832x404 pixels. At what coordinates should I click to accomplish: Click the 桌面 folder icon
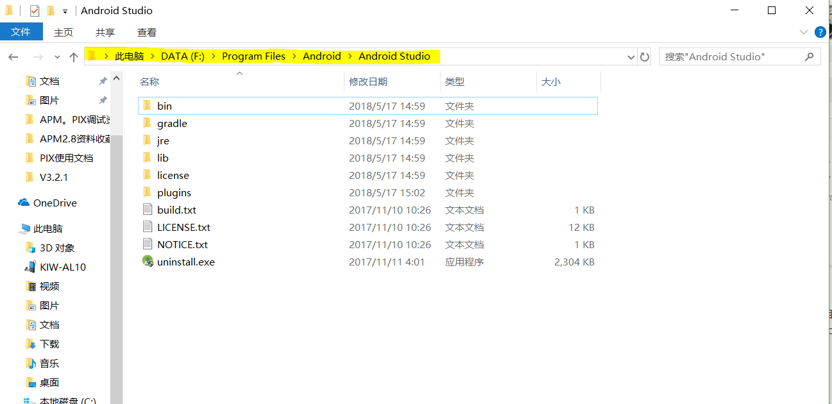point(30,382)
